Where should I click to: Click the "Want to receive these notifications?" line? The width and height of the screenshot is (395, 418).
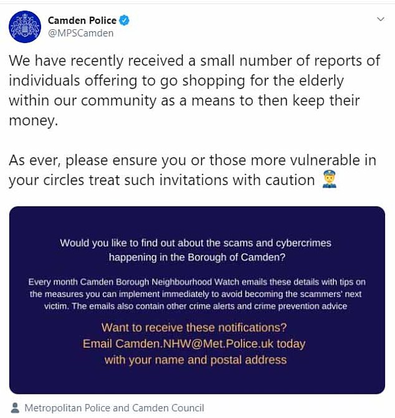(x=194, y=328)
